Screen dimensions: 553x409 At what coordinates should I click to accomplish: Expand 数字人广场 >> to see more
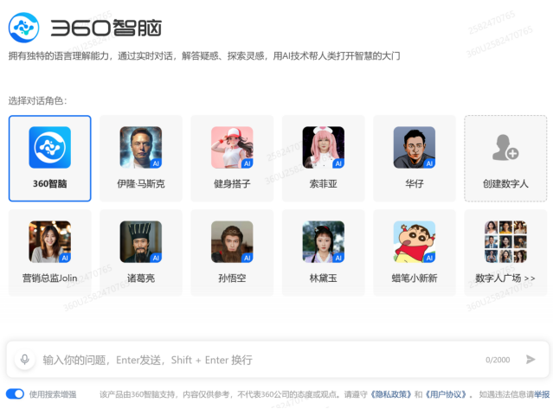coord(505,278)
